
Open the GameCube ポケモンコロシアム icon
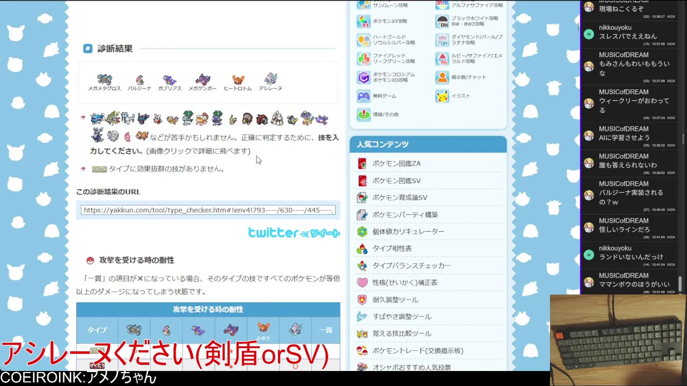pos(363,77)
